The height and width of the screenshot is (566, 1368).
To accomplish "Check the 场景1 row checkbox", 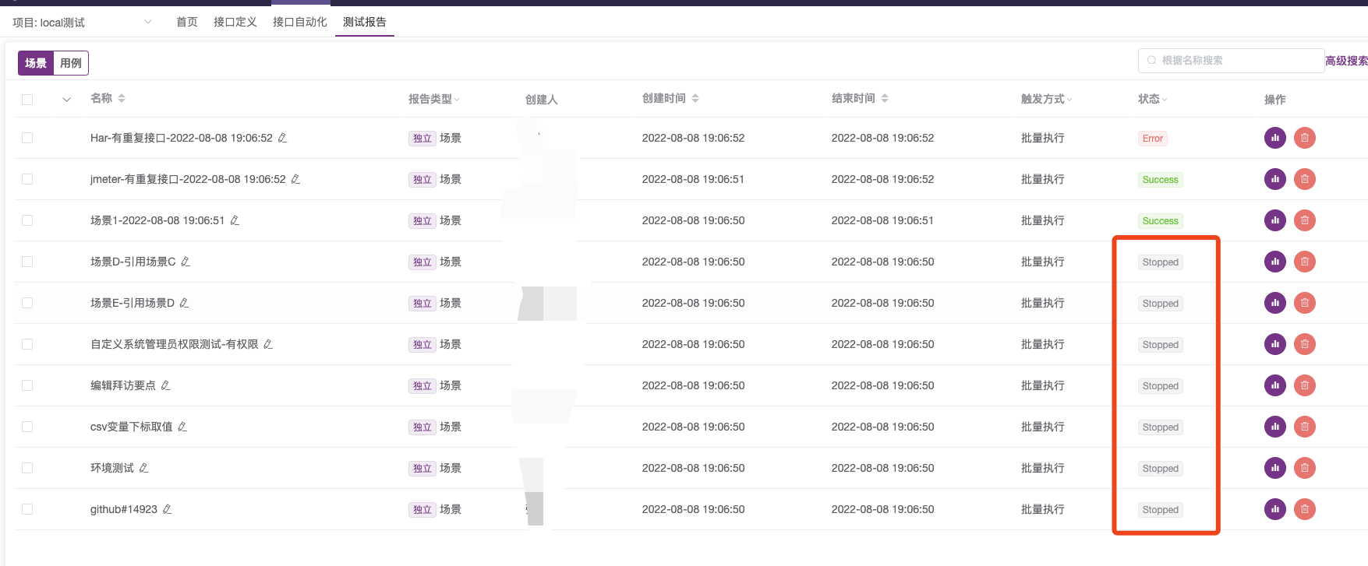I will tap(27, 220).
